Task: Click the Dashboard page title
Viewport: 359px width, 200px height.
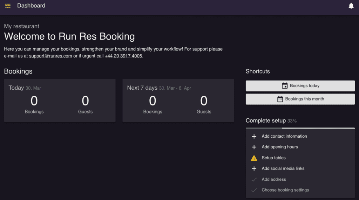Action: click(31, 6)
